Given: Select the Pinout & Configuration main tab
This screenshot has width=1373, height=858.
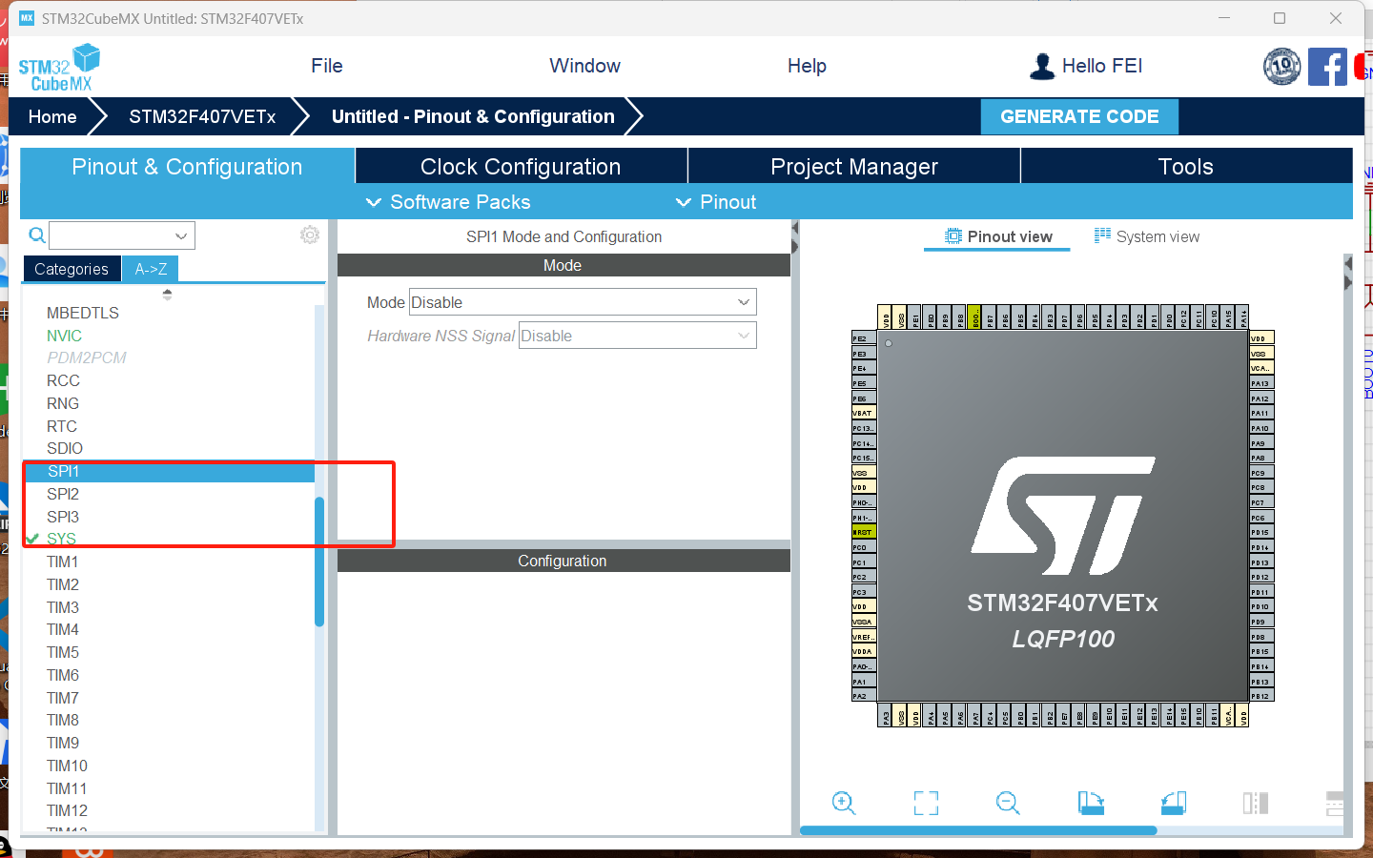Looking at the screenshot, I should click(187, 166).
